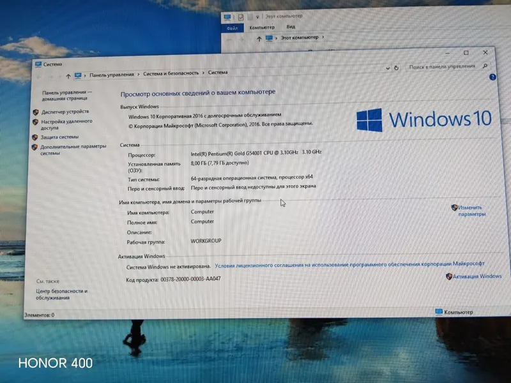Expand chevron after Система и безопасность breadcrumb
511x383 pixels.
pos(203,73)
